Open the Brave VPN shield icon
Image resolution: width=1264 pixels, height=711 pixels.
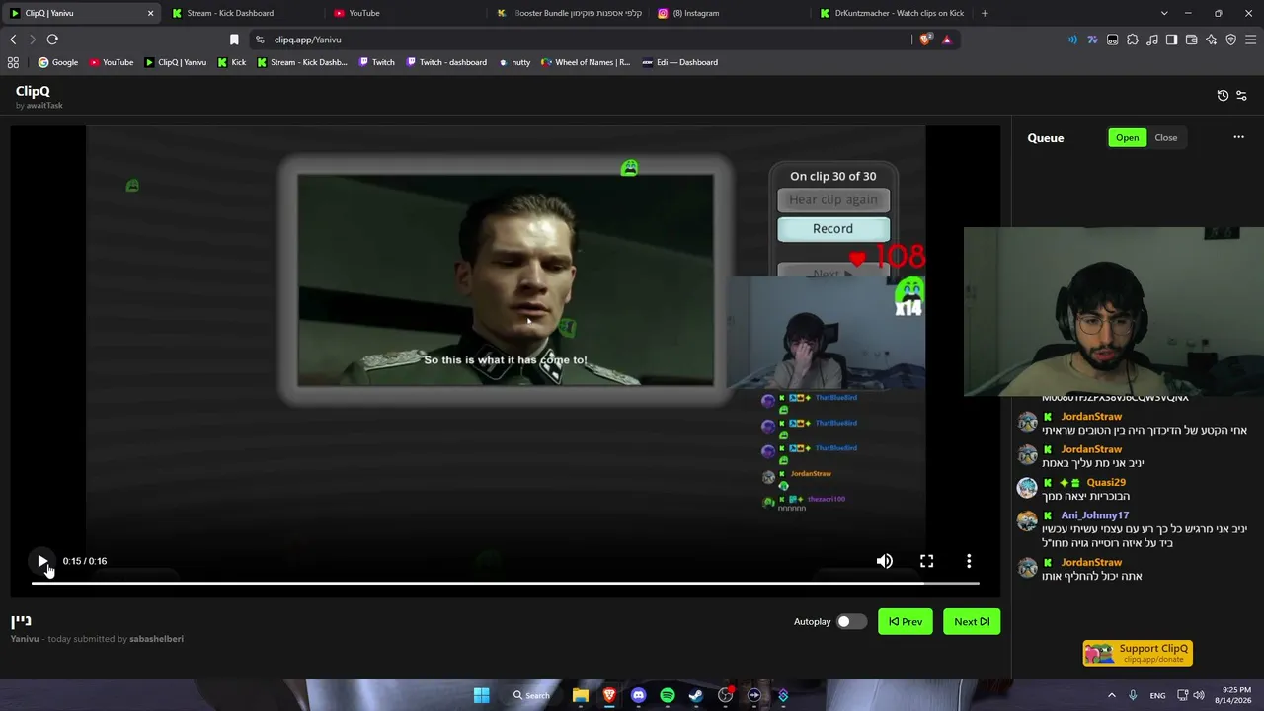[1230, 39]
